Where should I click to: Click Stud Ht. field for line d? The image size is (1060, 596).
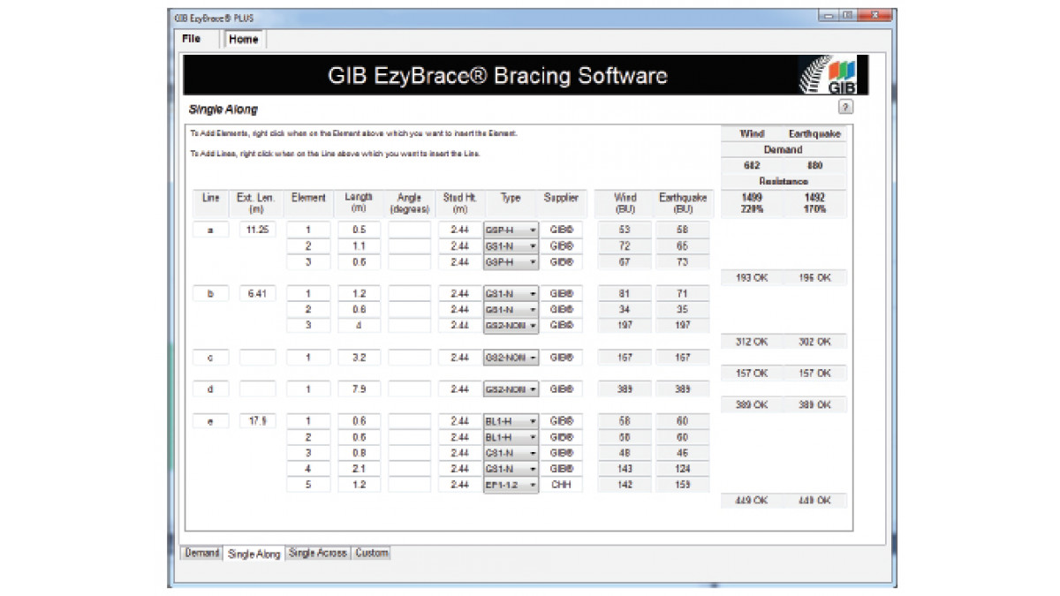coord(458,389)
